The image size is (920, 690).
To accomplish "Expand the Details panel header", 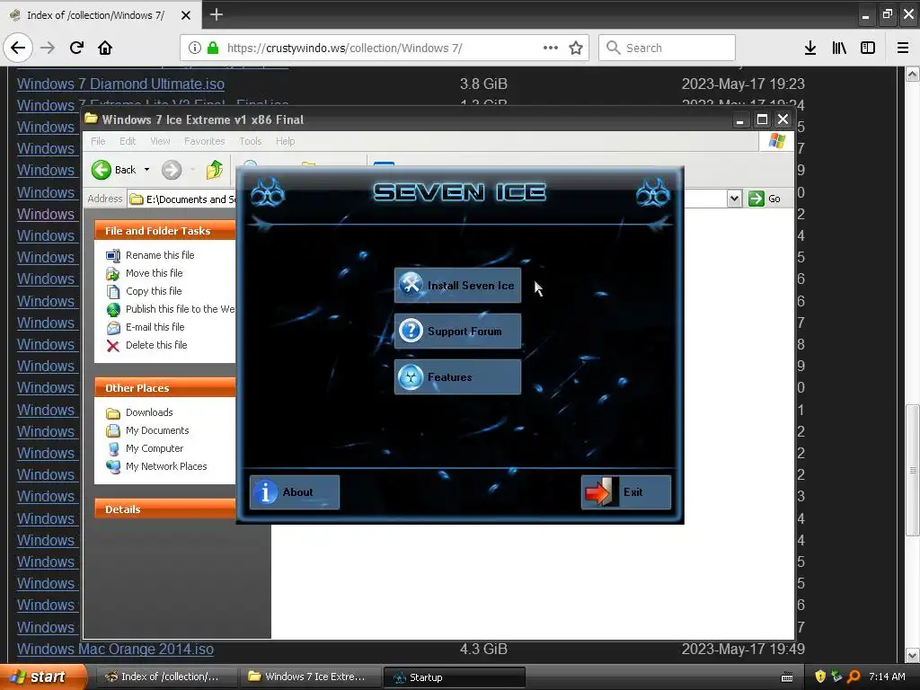I will click(x=165, y=509).
